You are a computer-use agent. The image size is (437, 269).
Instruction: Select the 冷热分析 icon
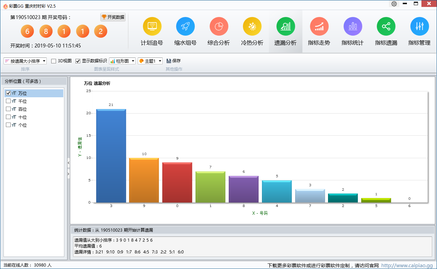pyautogui.click(x=252, y=26)
